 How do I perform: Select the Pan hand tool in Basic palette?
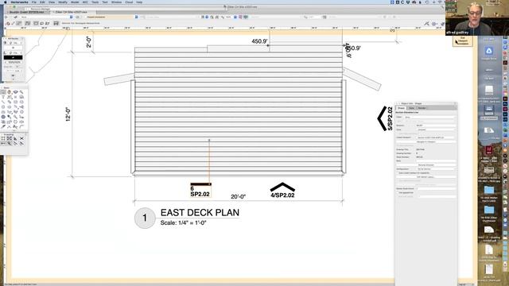[x=9, y=92]
